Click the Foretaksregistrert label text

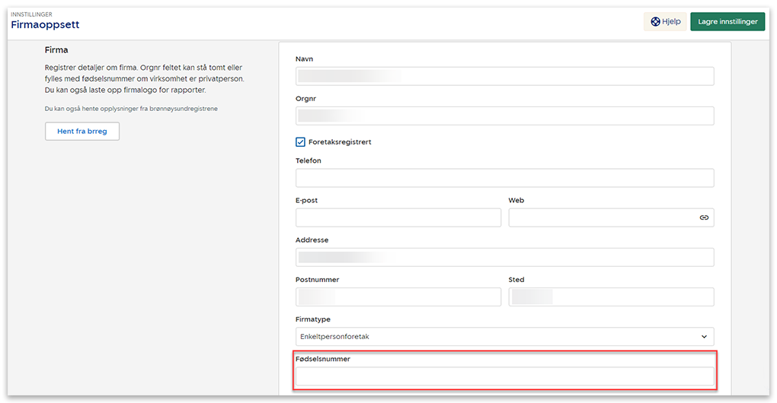point(340,142)
